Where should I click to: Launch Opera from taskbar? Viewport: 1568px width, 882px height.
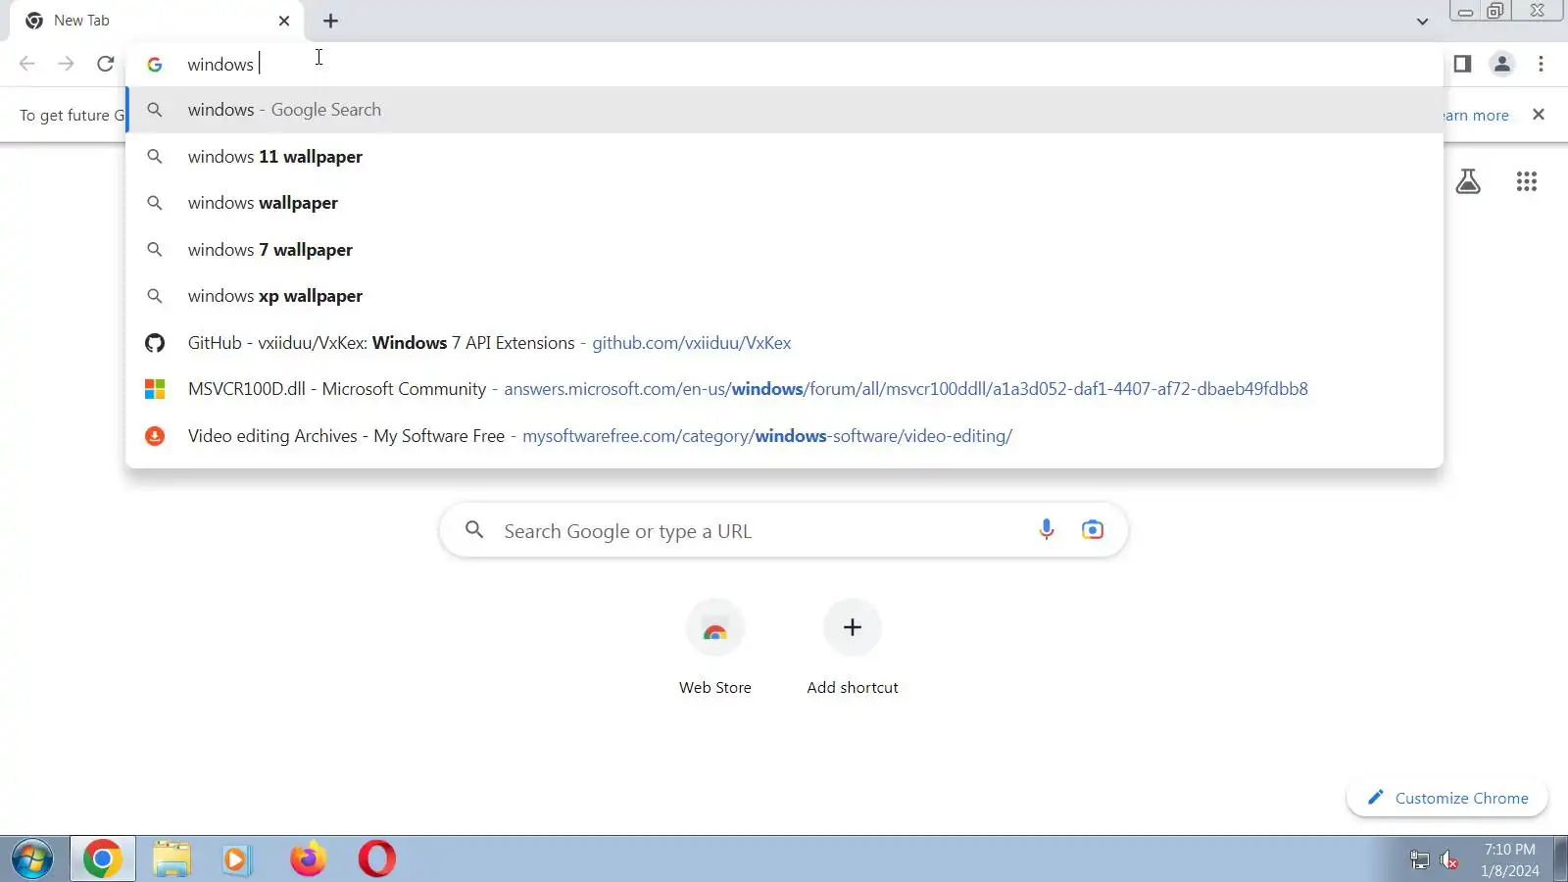(376, 859)
